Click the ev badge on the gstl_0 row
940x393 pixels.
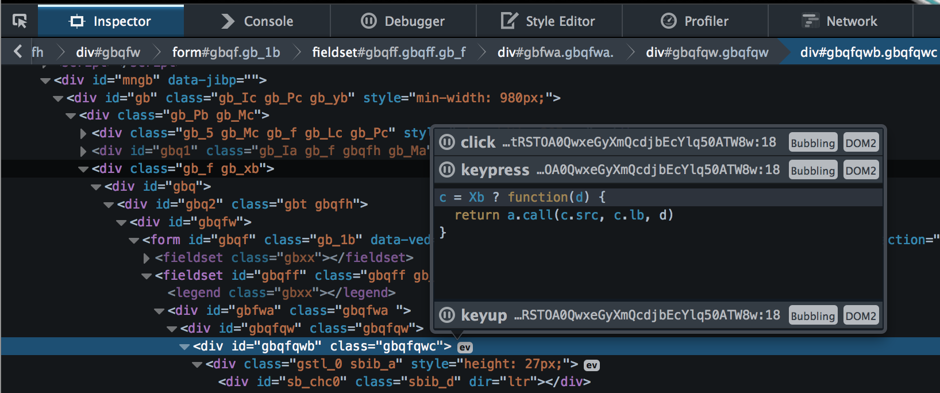(x=592, y=365)
